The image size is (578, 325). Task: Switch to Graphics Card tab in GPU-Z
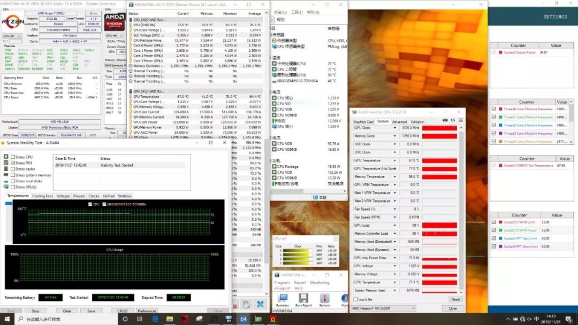[x=363, y=122]
